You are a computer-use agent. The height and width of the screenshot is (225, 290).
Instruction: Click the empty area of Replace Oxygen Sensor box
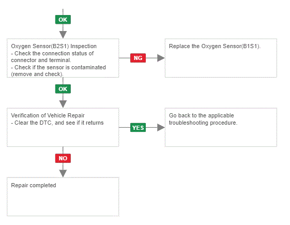click(221, 64)
